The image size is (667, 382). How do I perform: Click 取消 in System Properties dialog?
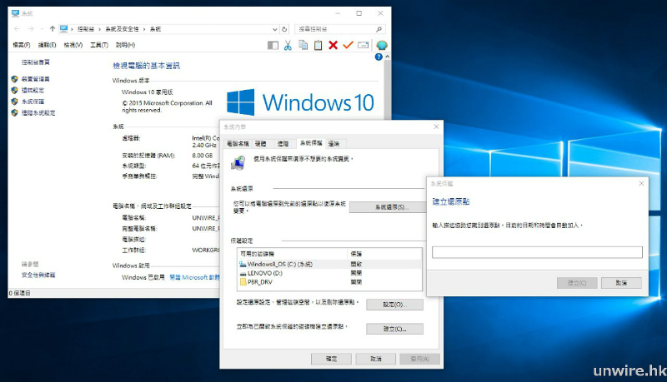point(376,359)
